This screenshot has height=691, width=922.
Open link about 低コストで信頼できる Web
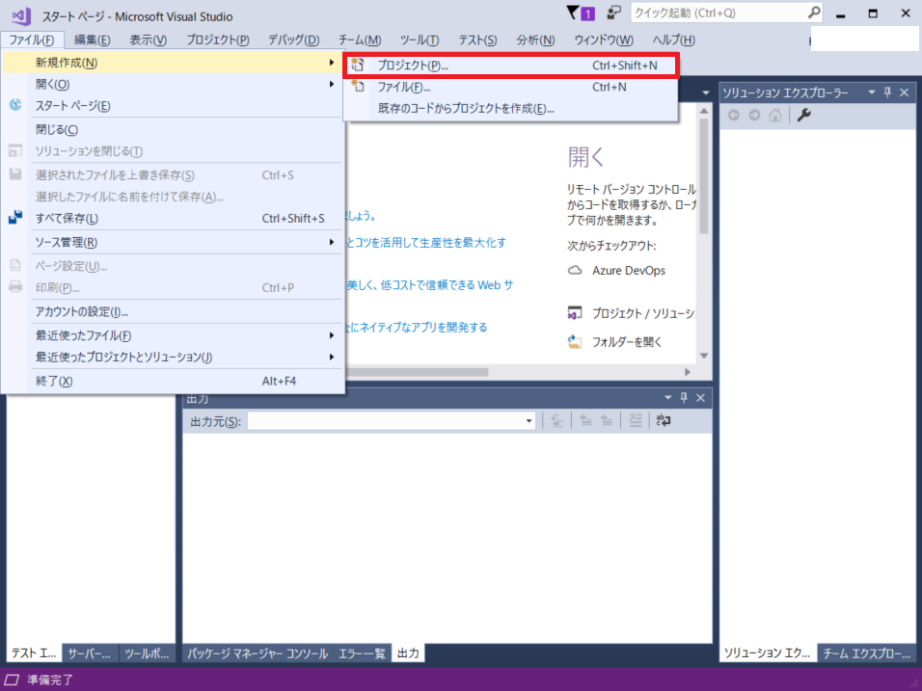point(430,285)
